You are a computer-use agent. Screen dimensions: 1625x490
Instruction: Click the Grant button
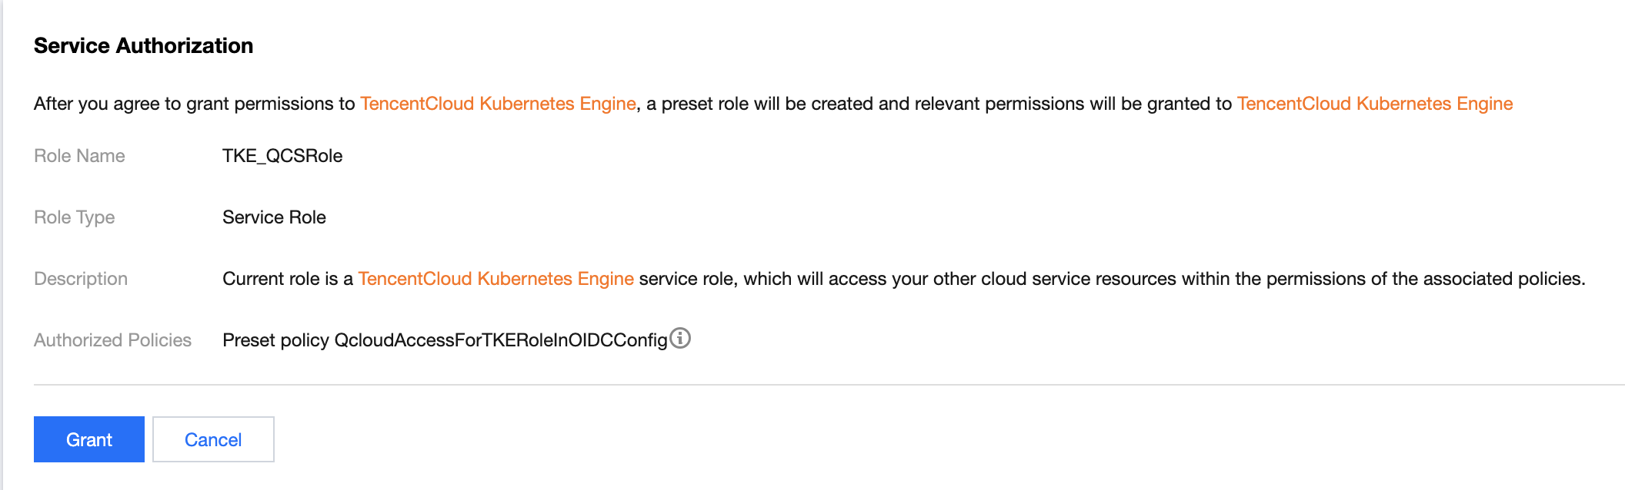click(x=88, y=439)
